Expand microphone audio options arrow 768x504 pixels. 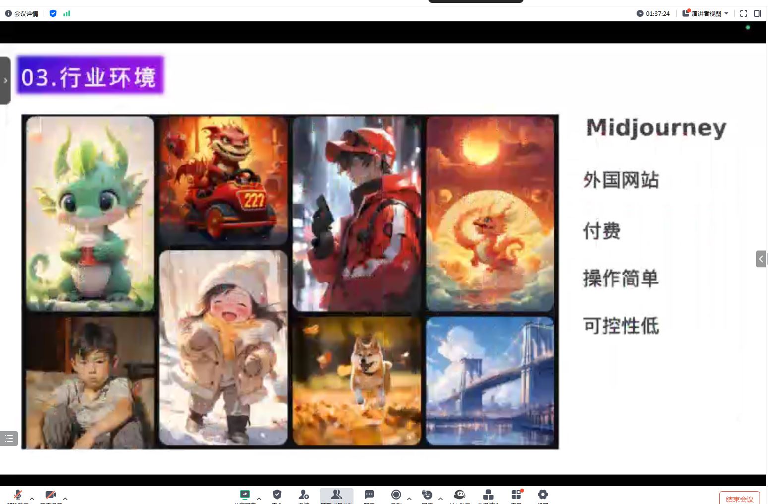point(32,499)
